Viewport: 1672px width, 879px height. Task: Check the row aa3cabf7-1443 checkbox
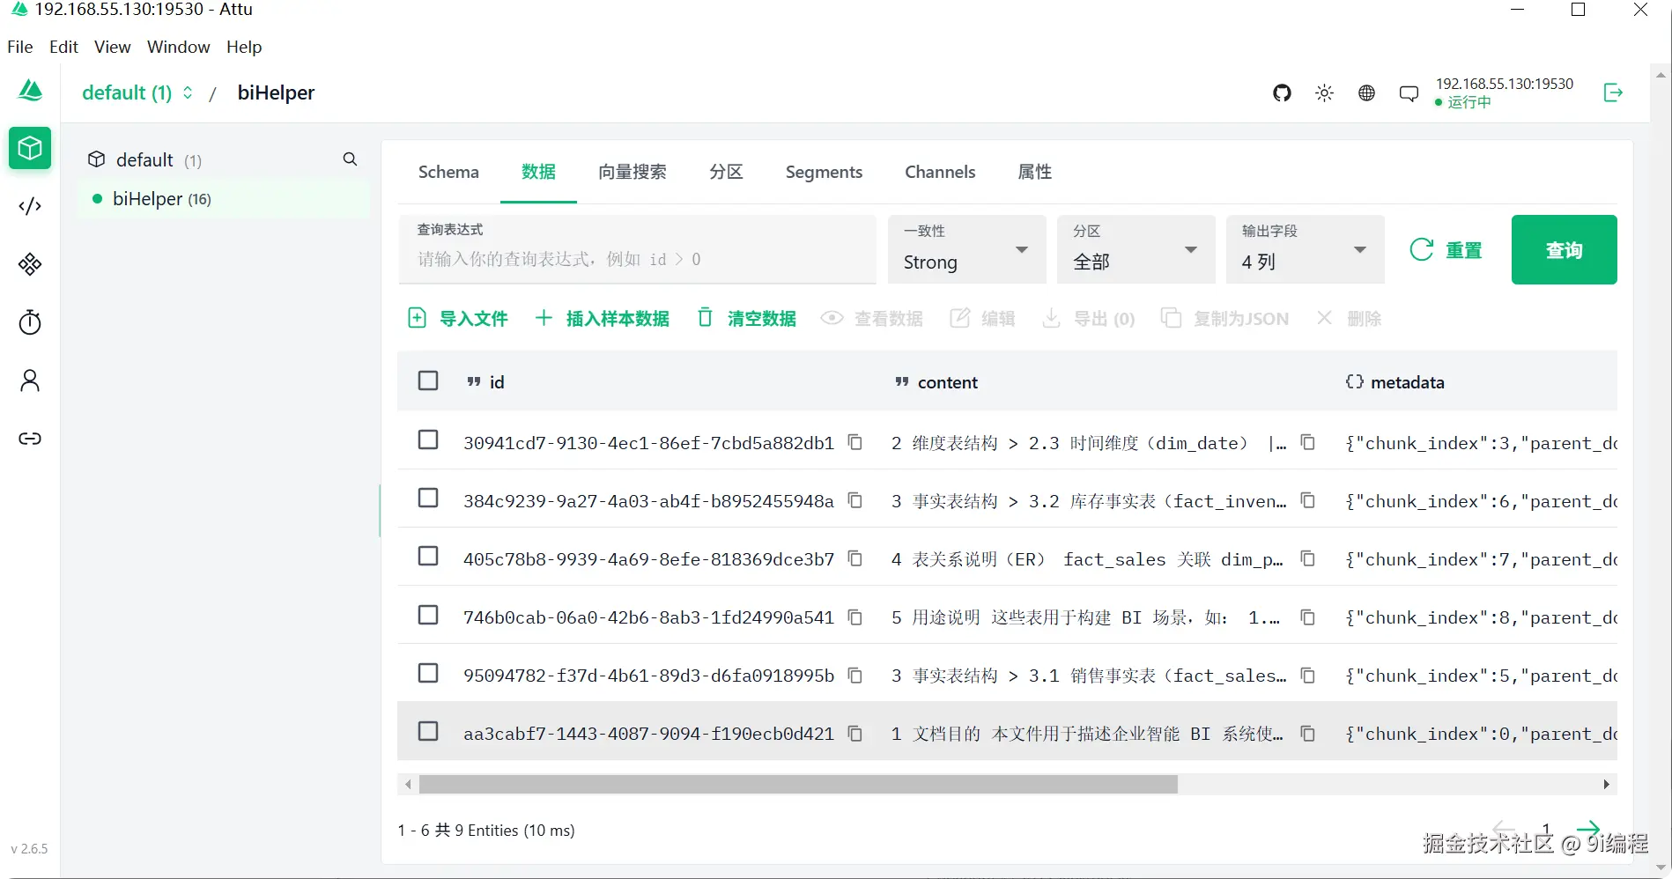[x=428, y=731]
